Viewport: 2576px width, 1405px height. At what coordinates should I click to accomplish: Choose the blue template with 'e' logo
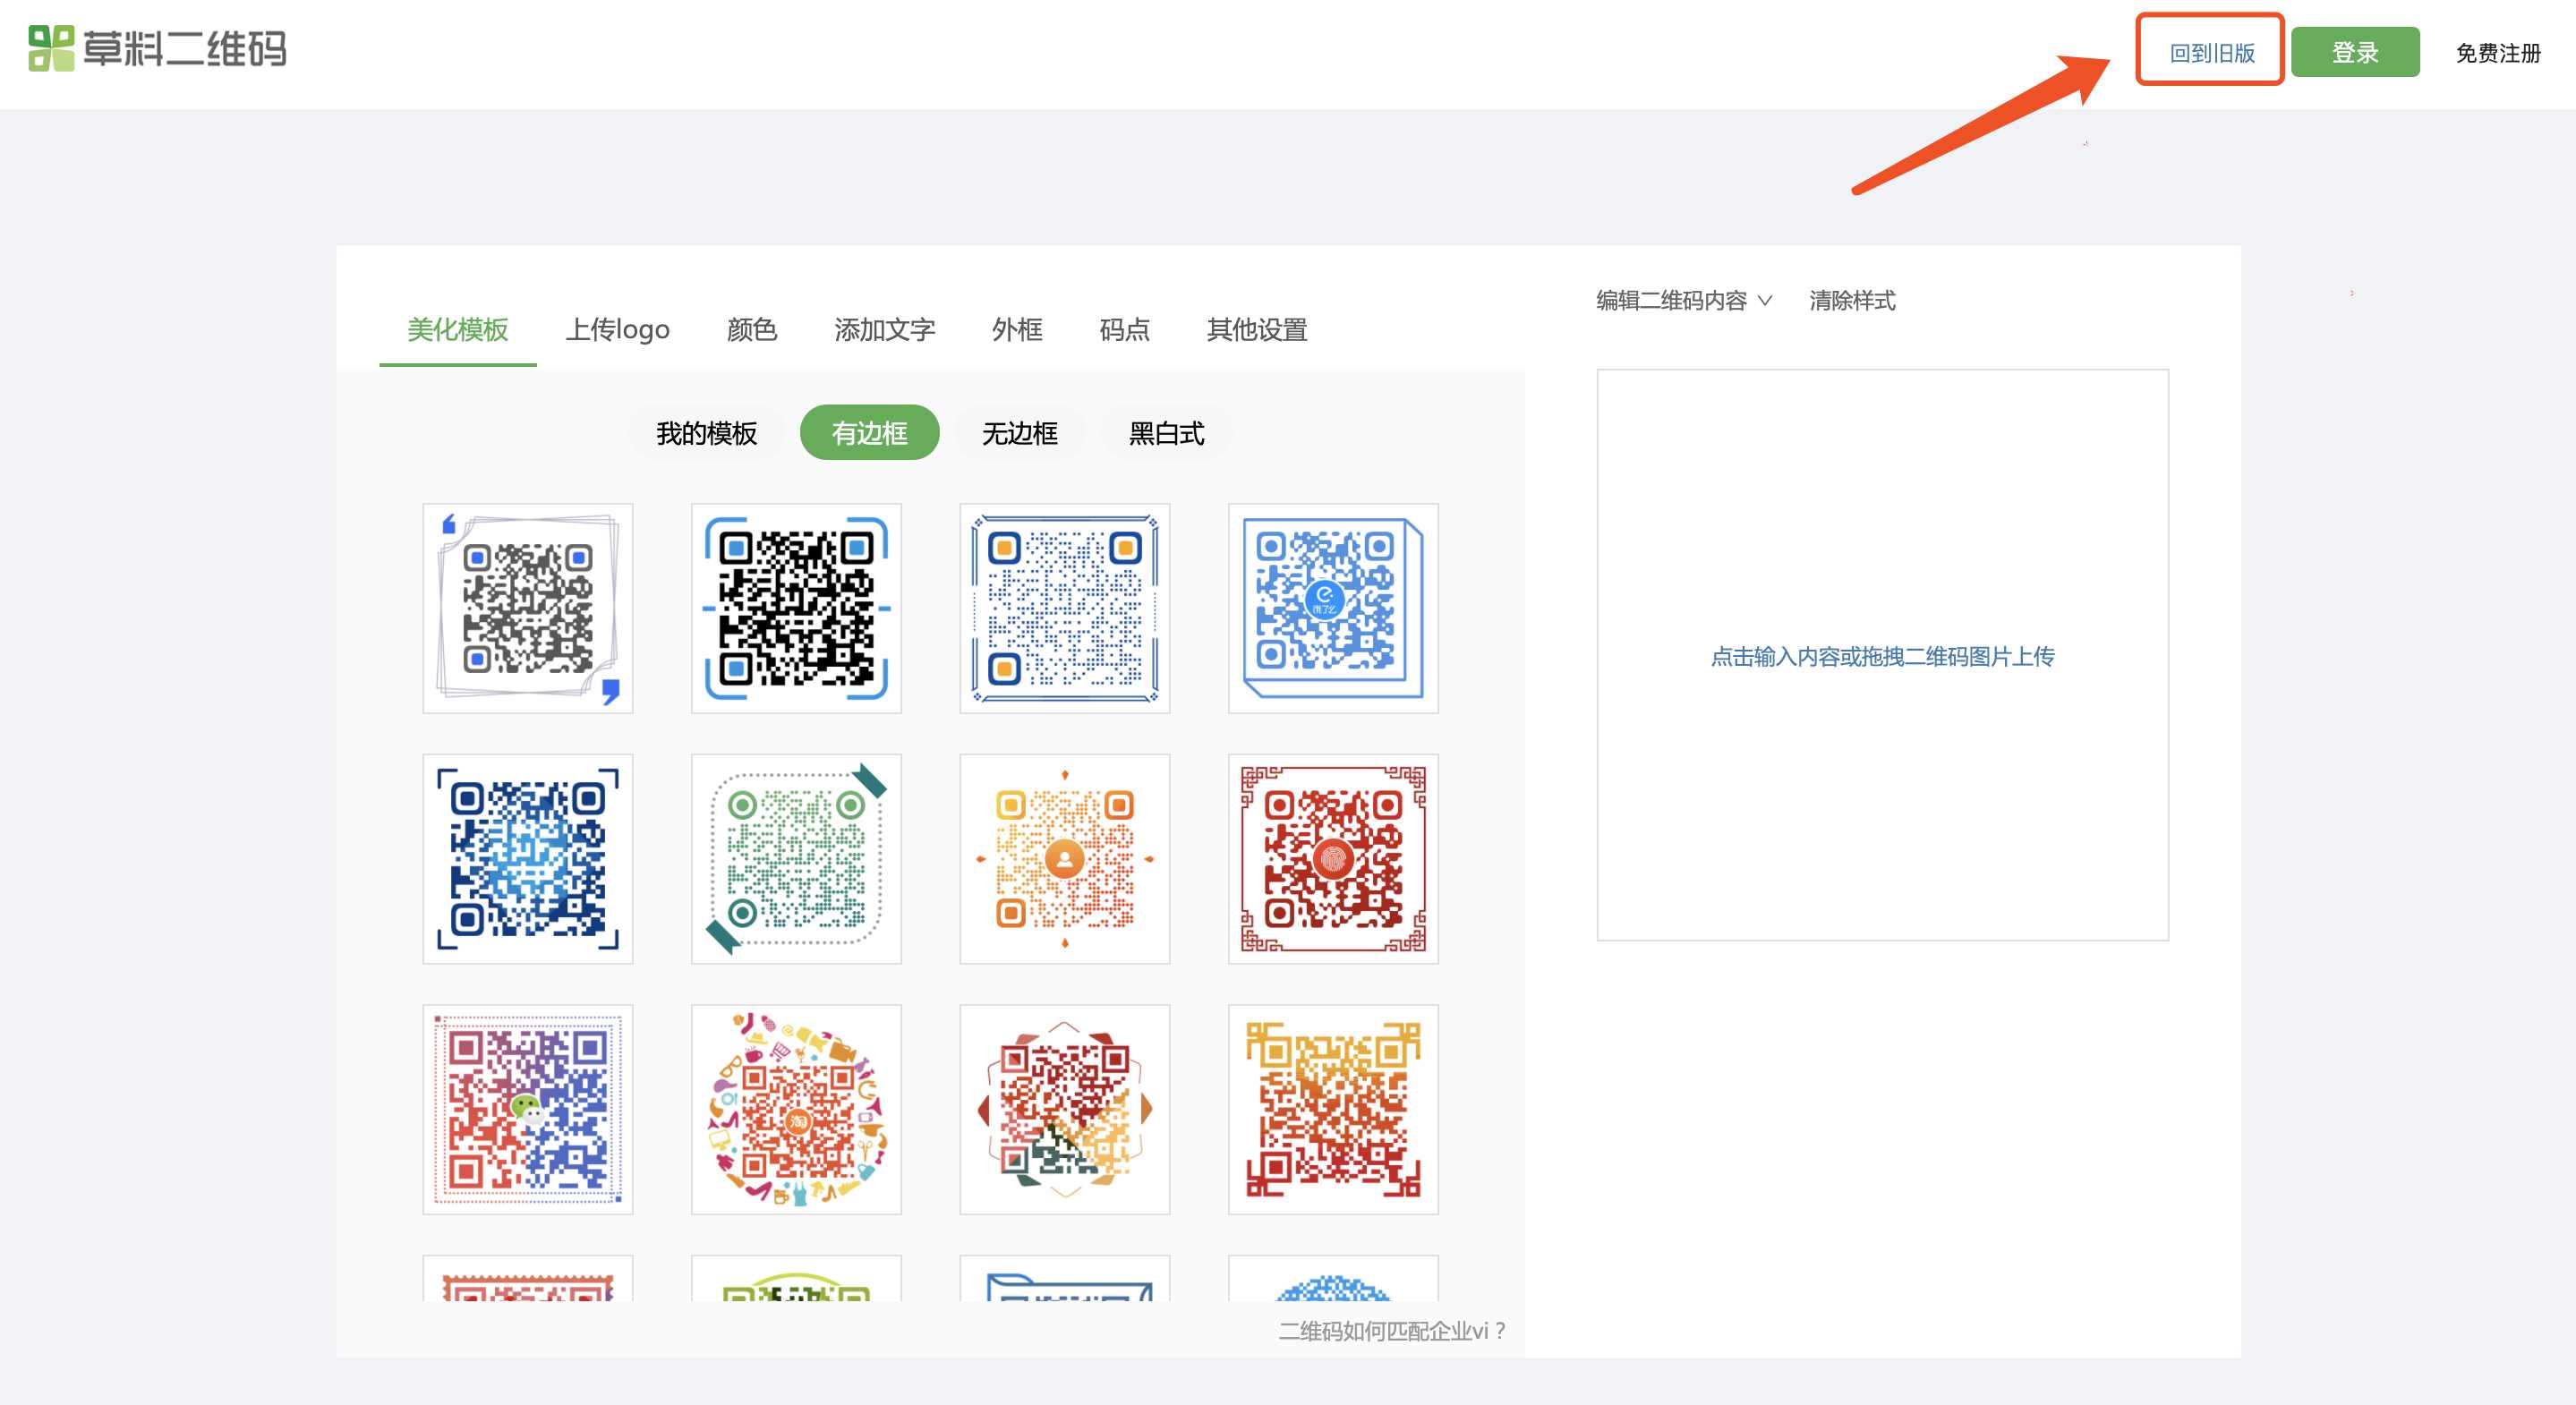1333,608
